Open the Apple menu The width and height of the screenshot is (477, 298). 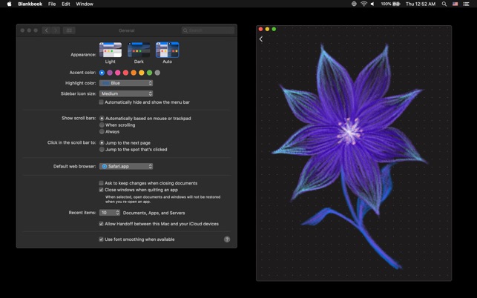pos(9,4)
